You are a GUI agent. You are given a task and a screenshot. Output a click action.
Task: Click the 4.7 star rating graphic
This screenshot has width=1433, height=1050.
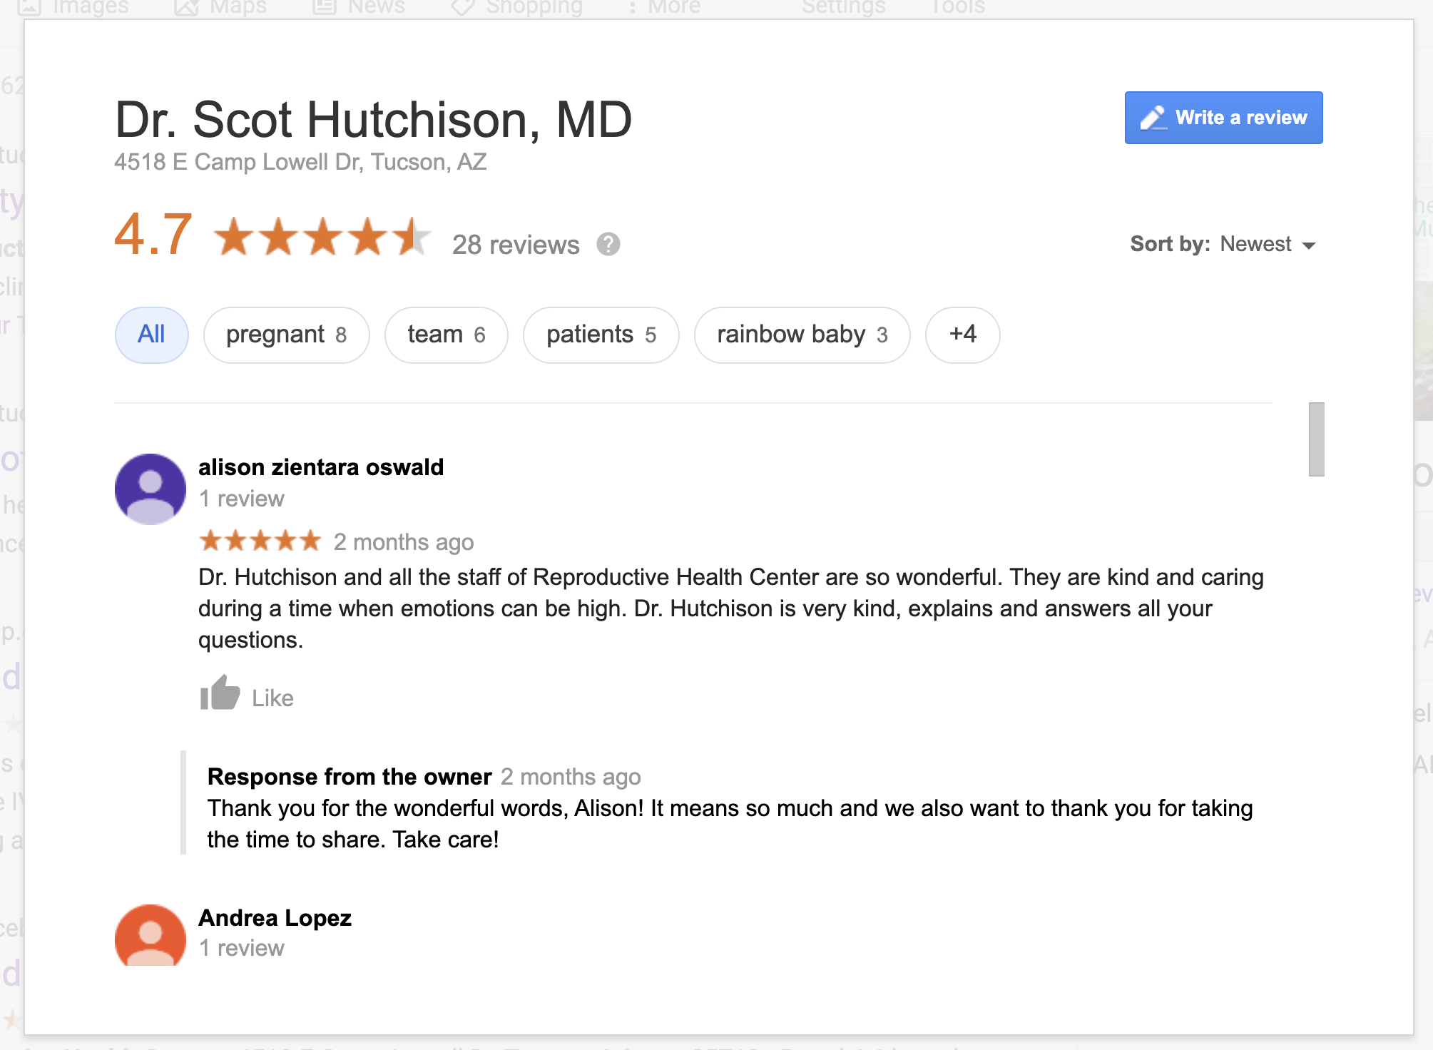[x=322, y=237]
